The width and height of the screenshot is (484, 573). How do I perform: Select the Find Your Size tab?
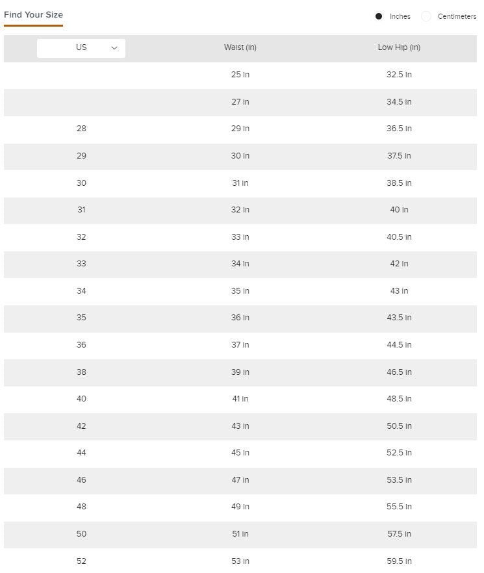point(33,15)
